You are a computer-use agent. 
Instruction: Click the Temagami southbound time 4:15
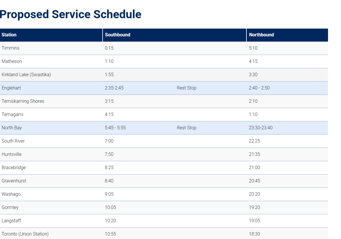click(109, 114)
